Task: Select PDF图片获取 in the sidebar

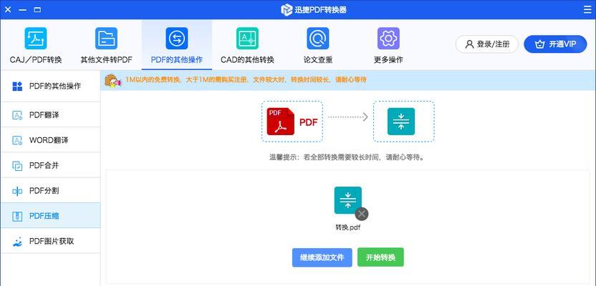Action: (x=50, y=241)
